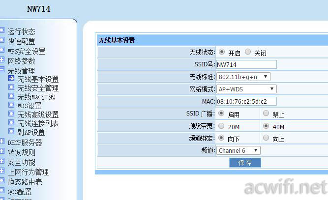Viewport: 328px width, 200px height.
Task: Click the 无线管理 menu label
Action: click(21, 71)
